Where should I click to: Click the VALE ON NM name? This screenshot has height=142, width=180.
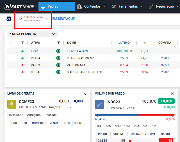tap(76, 65)
